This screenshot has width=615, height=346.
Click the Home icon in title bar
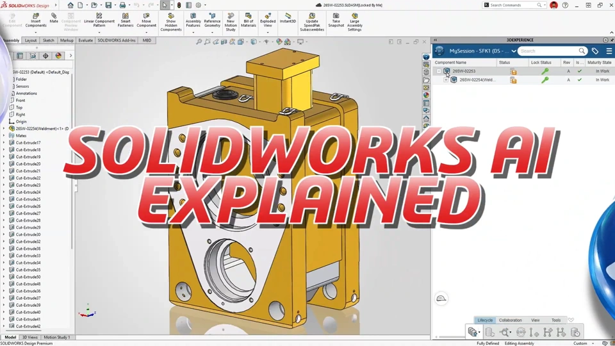(70, 5)
